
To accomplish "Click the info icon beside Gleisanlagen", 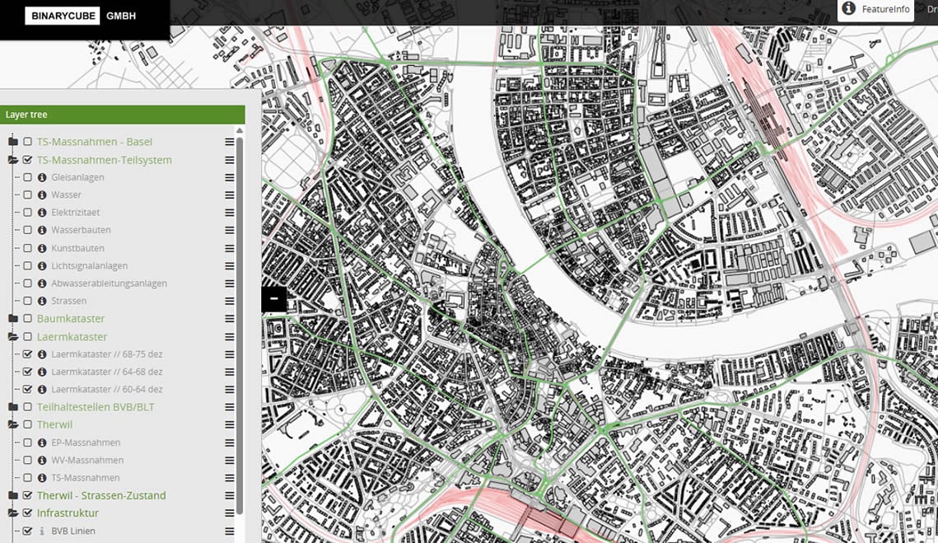I will [x=42, y=177].
